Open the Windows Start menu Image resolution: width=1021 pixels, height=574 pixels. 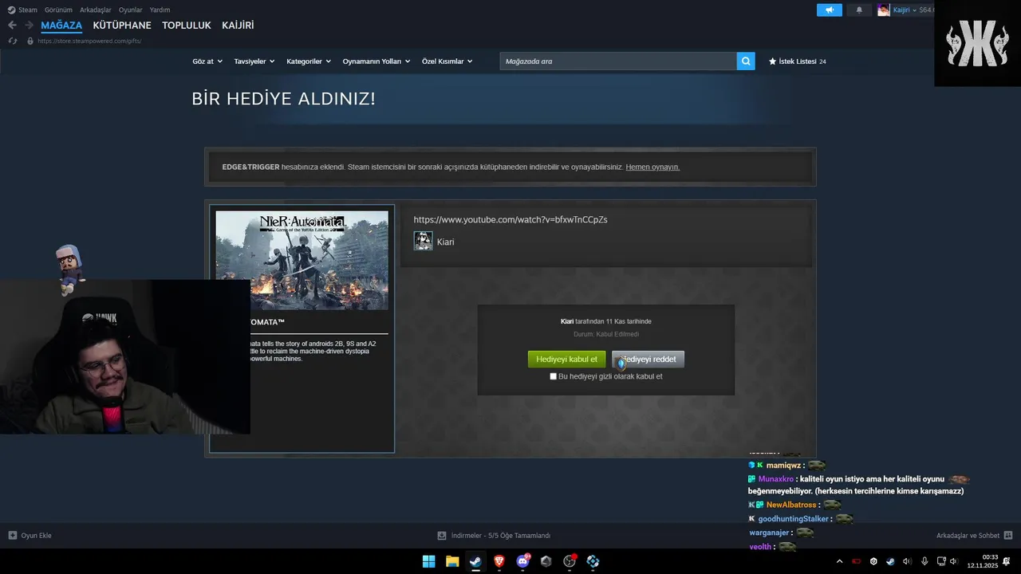[x=428, y=561]
